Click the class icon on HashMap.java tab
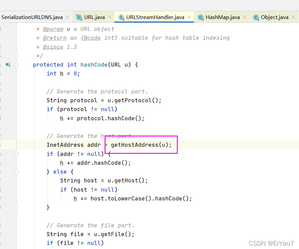The height and width of the screenshot is (249, 299). (200, 17)
